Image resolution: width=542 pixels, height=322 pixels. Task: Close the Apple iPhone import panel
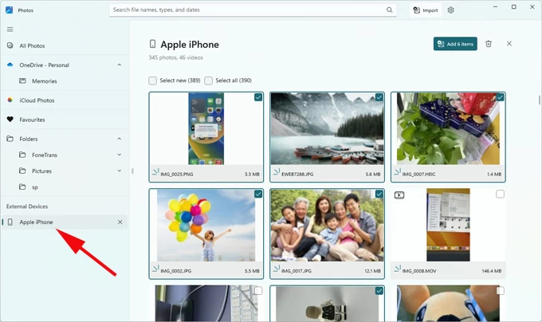point(509,44)
